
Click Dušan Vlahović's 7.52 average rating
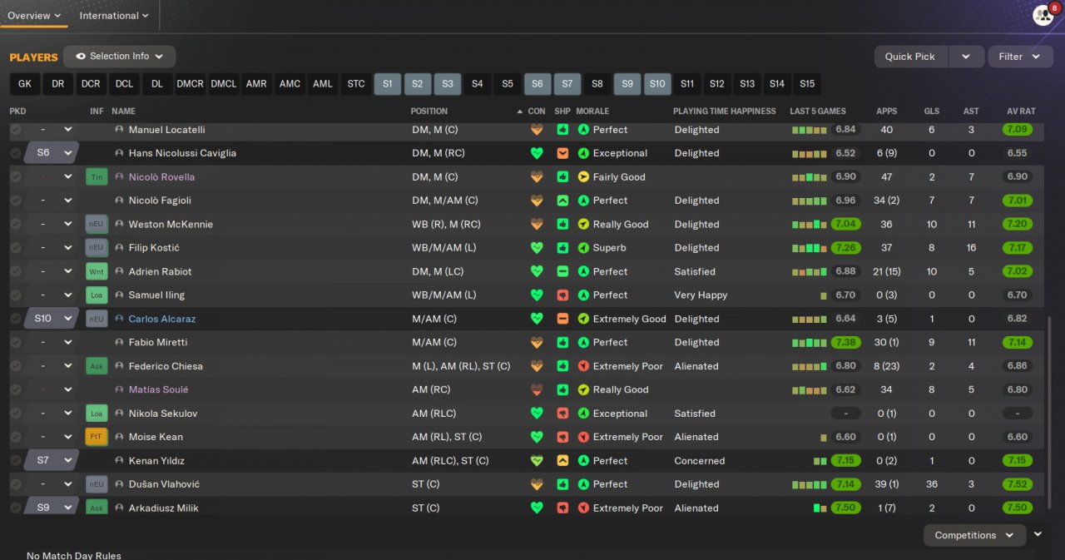pos(1018,484)
